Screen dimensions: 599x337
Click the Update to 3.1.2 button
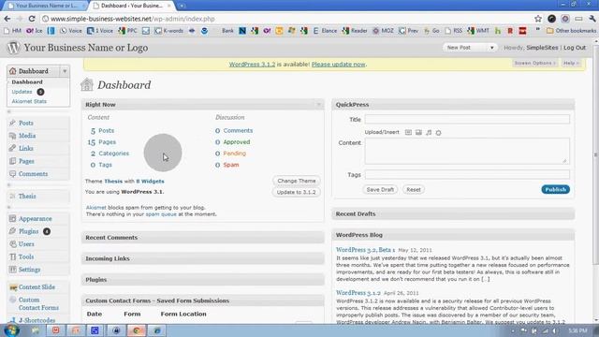point(297,192)
